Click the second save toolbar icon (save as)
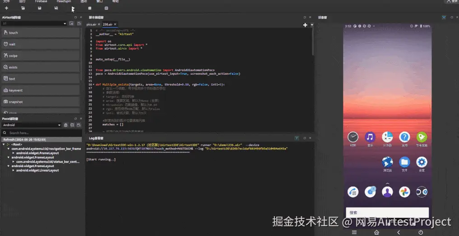459x236 pixels. tap(56, 8)
